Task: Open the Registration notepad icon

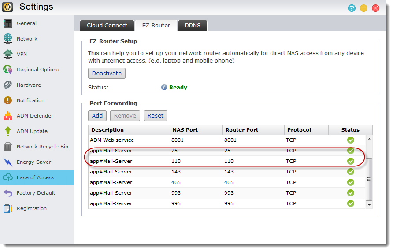Action: (8, 208)
